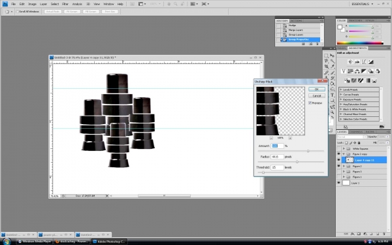The height and width of the screenshot is (245, 392).
Task: Click the Threshold levels input field
Action: (x=277, y=167)
